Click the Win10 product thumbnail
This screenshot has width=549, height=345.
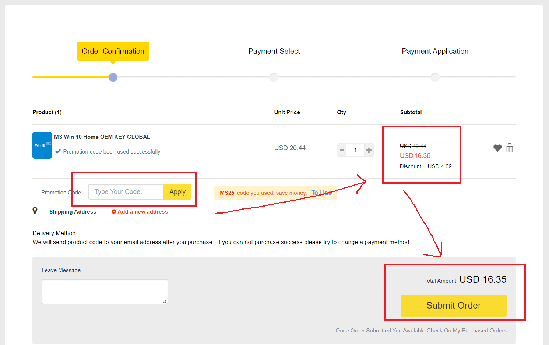(42, 145)
